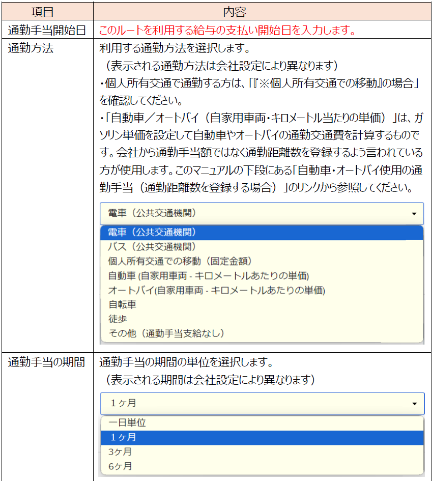Select highlighted 電車（公共交通機関） in the list
The image size is (432, 481).
click(x=153, y=233)
